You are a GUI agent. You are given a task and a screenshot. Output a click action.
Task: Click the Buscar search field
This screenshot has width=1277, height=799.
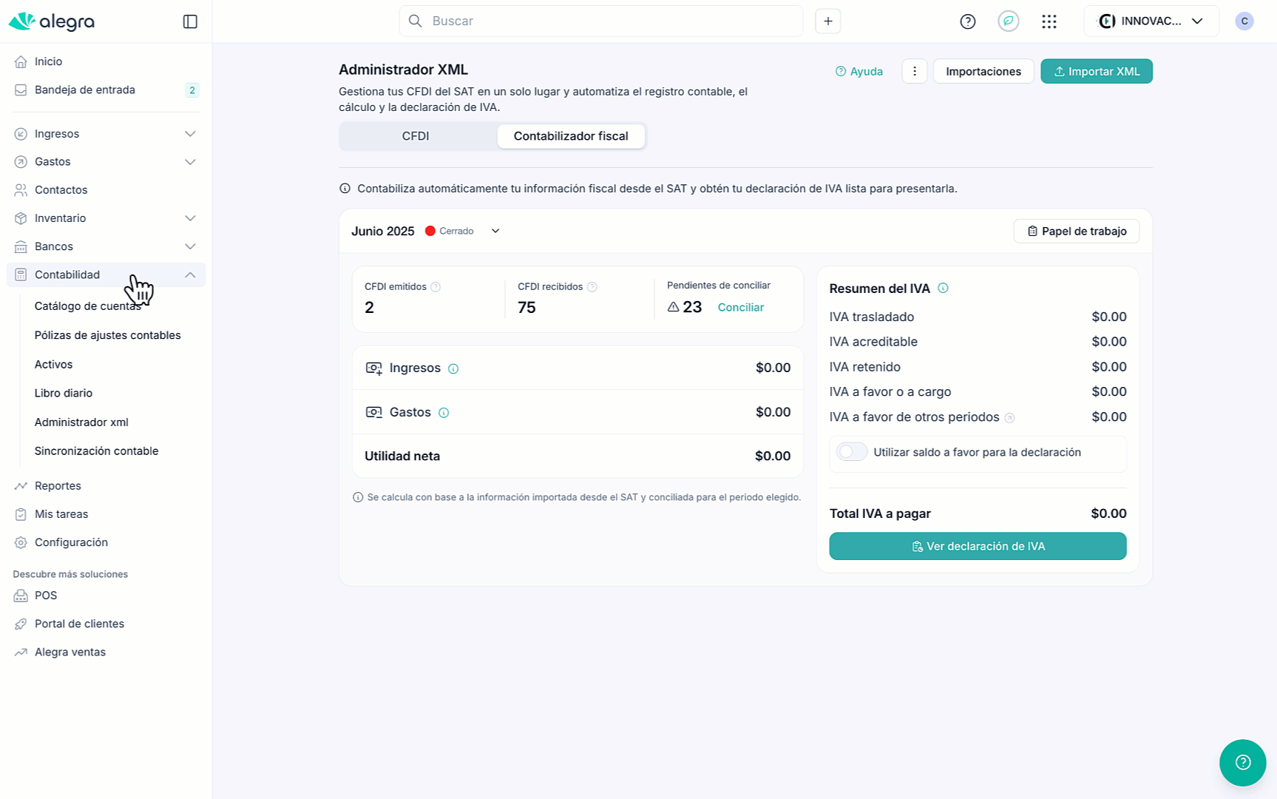tap(600, 21)
